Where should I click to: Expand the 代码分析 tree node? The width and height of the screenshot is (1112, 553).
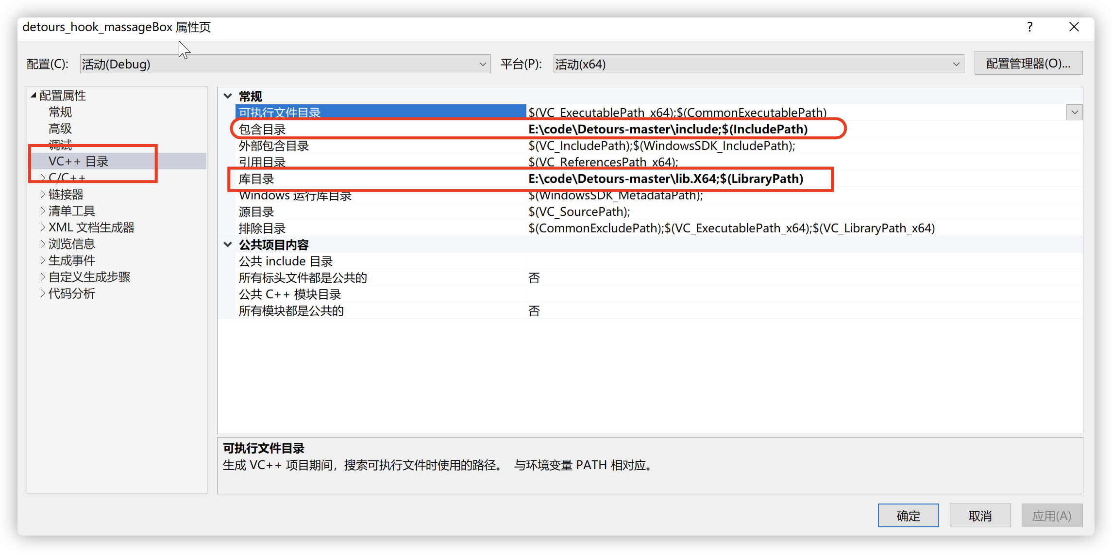pyautogui.click(x=43, y=293)
